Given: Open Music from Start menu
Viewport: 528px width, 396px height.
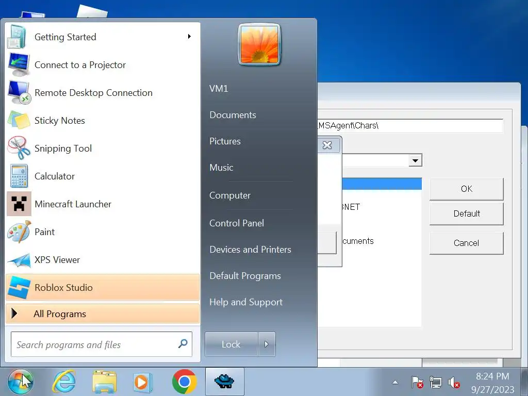Looking at the screenshot, I should coord(221,168).
